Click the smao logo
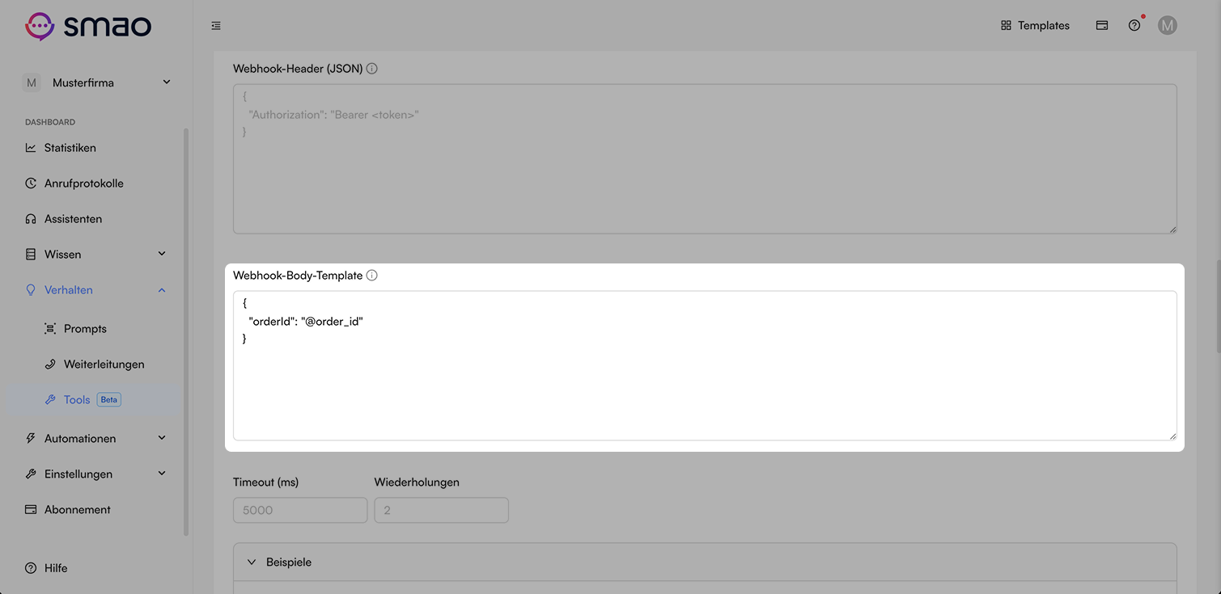1221x594 pixels. click(88, 26)
